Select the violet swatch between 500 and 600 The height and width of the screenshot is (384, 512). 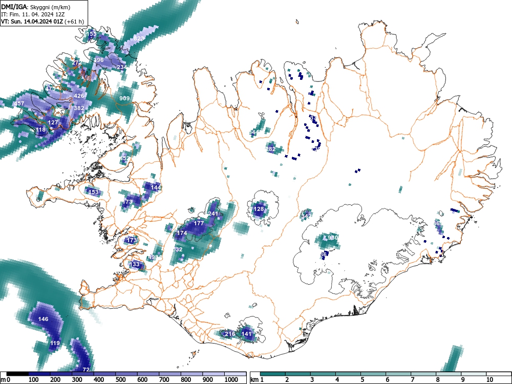tap(126, 374)
